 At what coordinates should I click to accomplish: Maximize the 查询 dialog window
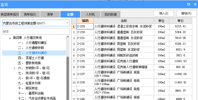[189, 4]
